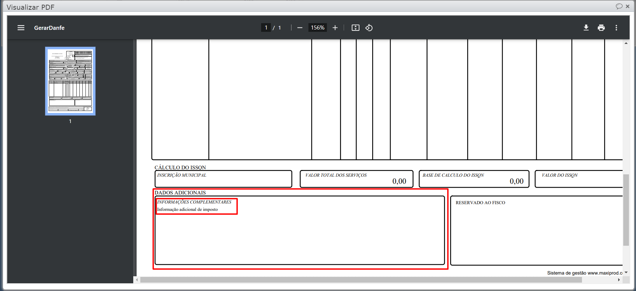Click the 'Visualizar PDF' dialog title
This screenshot has width=636, height=291.
click(31, 7)
